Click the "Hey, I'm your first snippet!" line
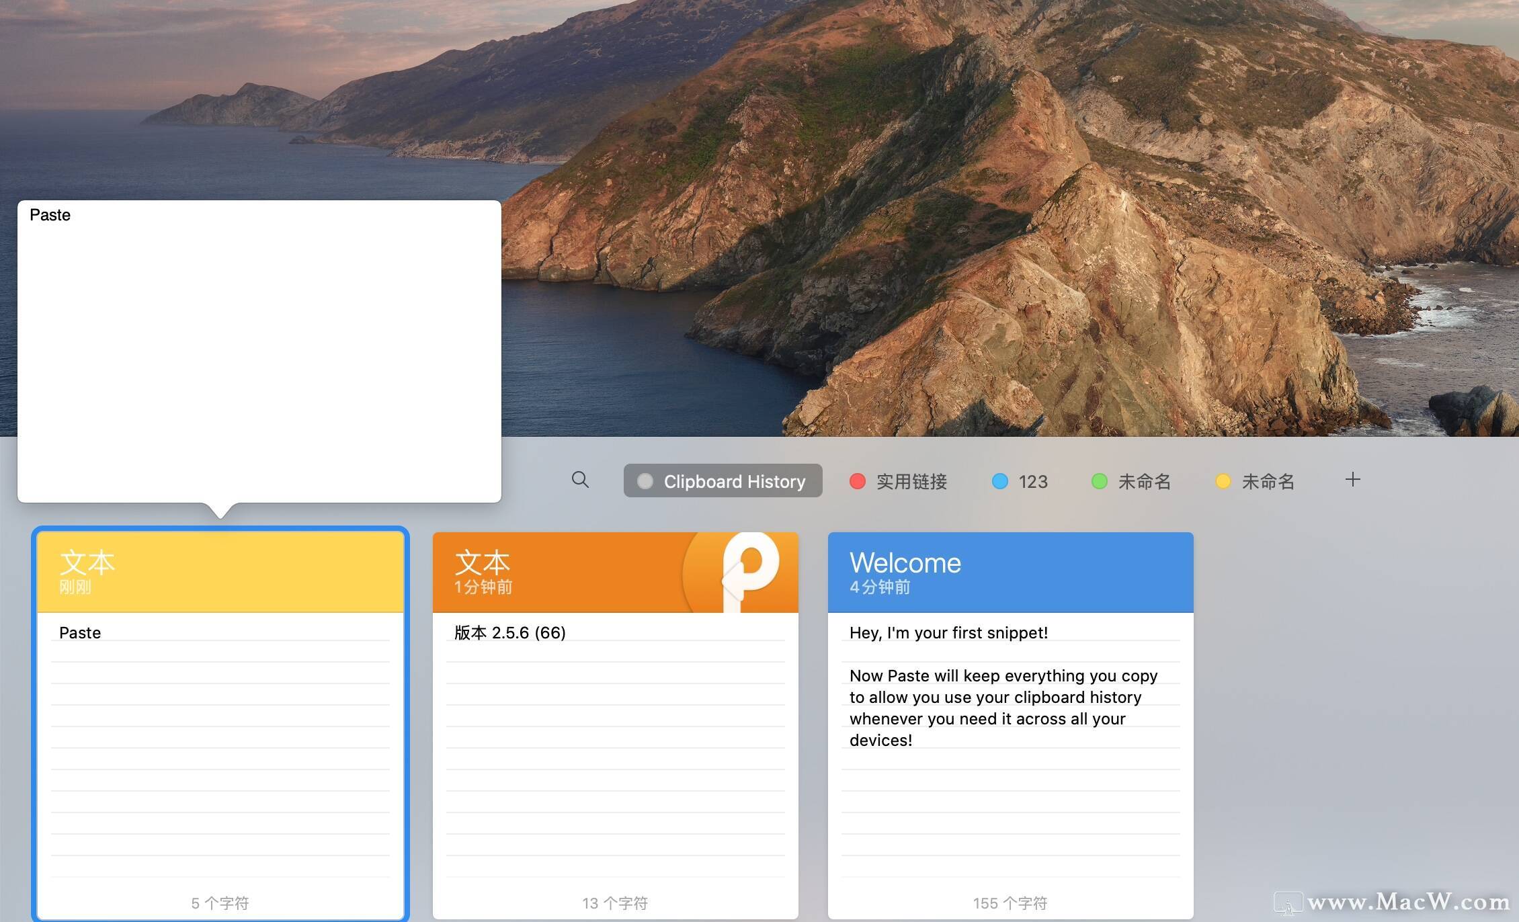Image resolution: width=1519 pixels, height=922 pixels. [948, 633]
